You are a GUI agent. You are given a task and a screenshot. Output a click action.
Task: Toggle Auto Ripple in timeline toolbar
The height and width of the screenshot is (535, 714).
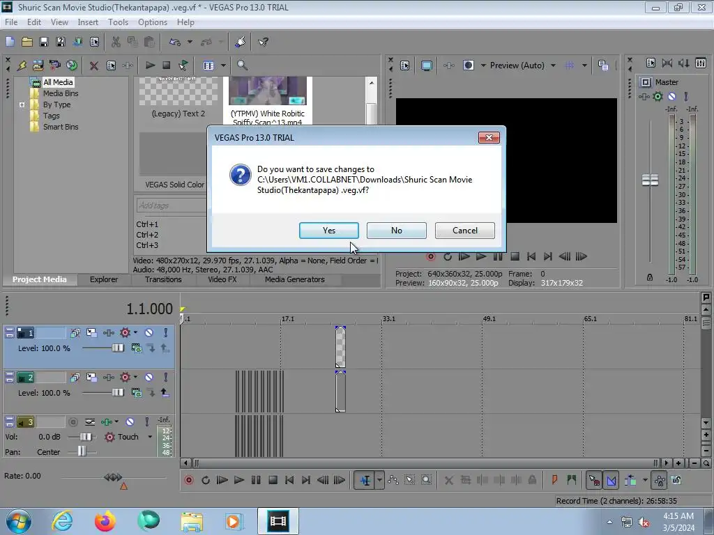[x=630, y=480]
